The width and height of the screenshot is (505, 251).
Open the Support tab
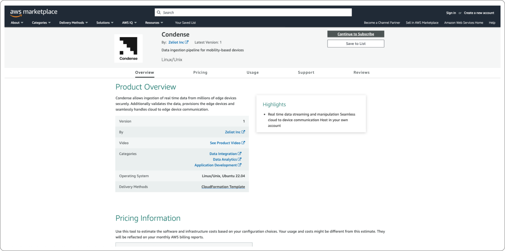point(306,72)
